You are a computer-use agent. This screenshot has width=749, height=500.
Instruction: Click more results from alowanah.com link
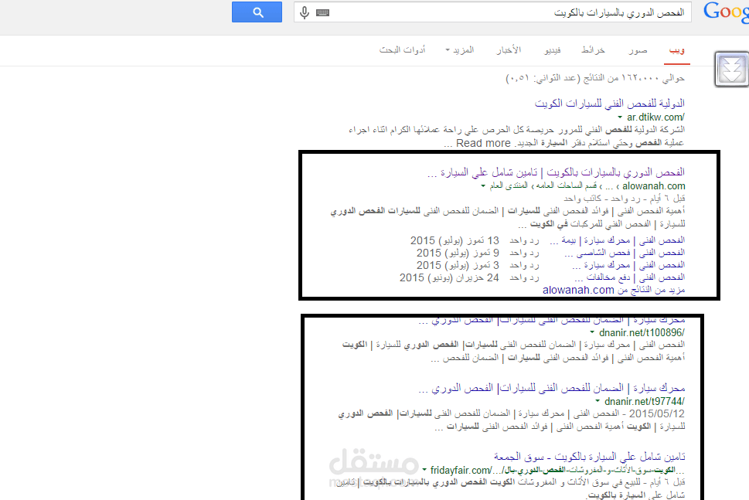[614, 290]
